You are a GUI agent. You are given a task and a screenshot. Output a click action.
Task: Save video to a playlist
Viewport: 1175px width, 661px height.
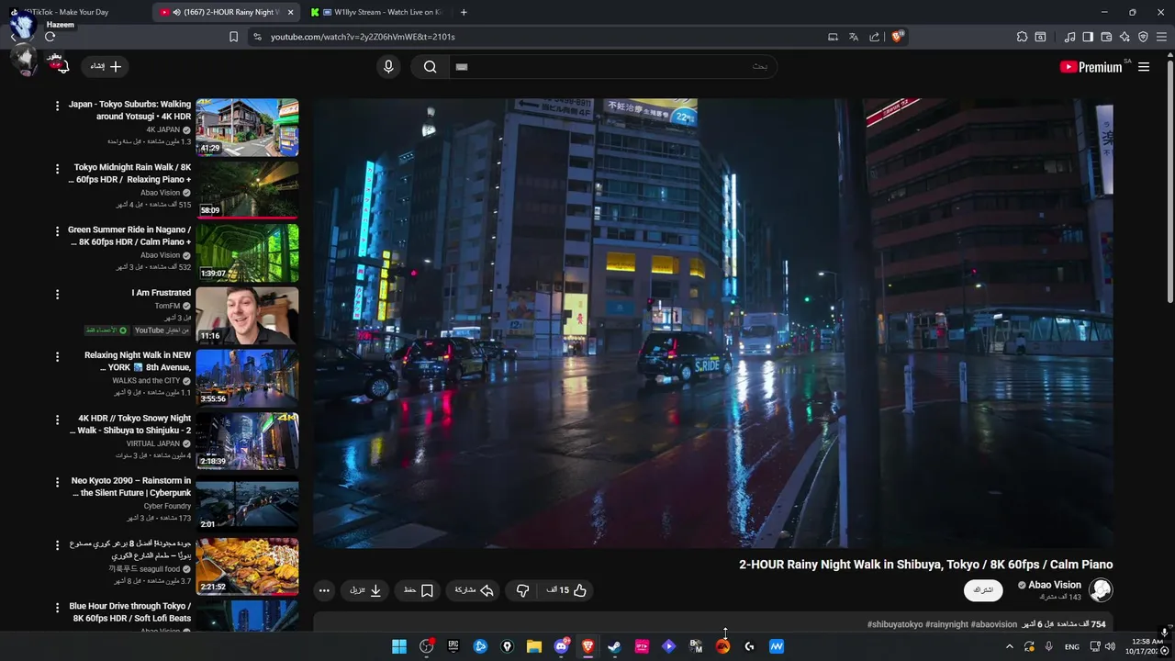tap(419, 590)
